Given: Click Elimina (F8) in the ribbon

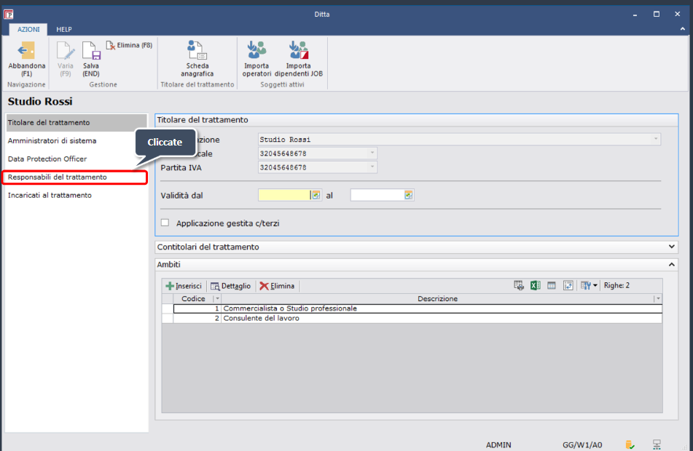Looking at the screenshot, I should click(x=130, y=45).
